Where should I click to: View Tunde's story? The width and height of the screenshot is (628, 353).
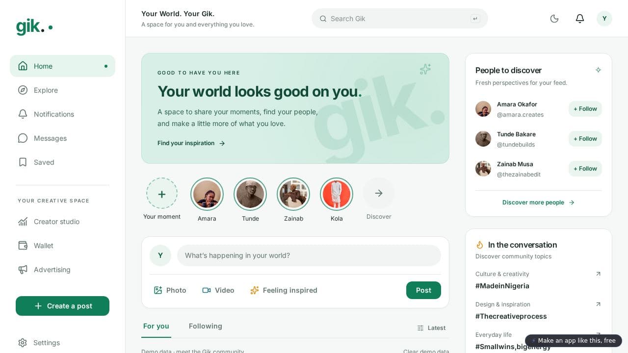(x=250, y=194)
